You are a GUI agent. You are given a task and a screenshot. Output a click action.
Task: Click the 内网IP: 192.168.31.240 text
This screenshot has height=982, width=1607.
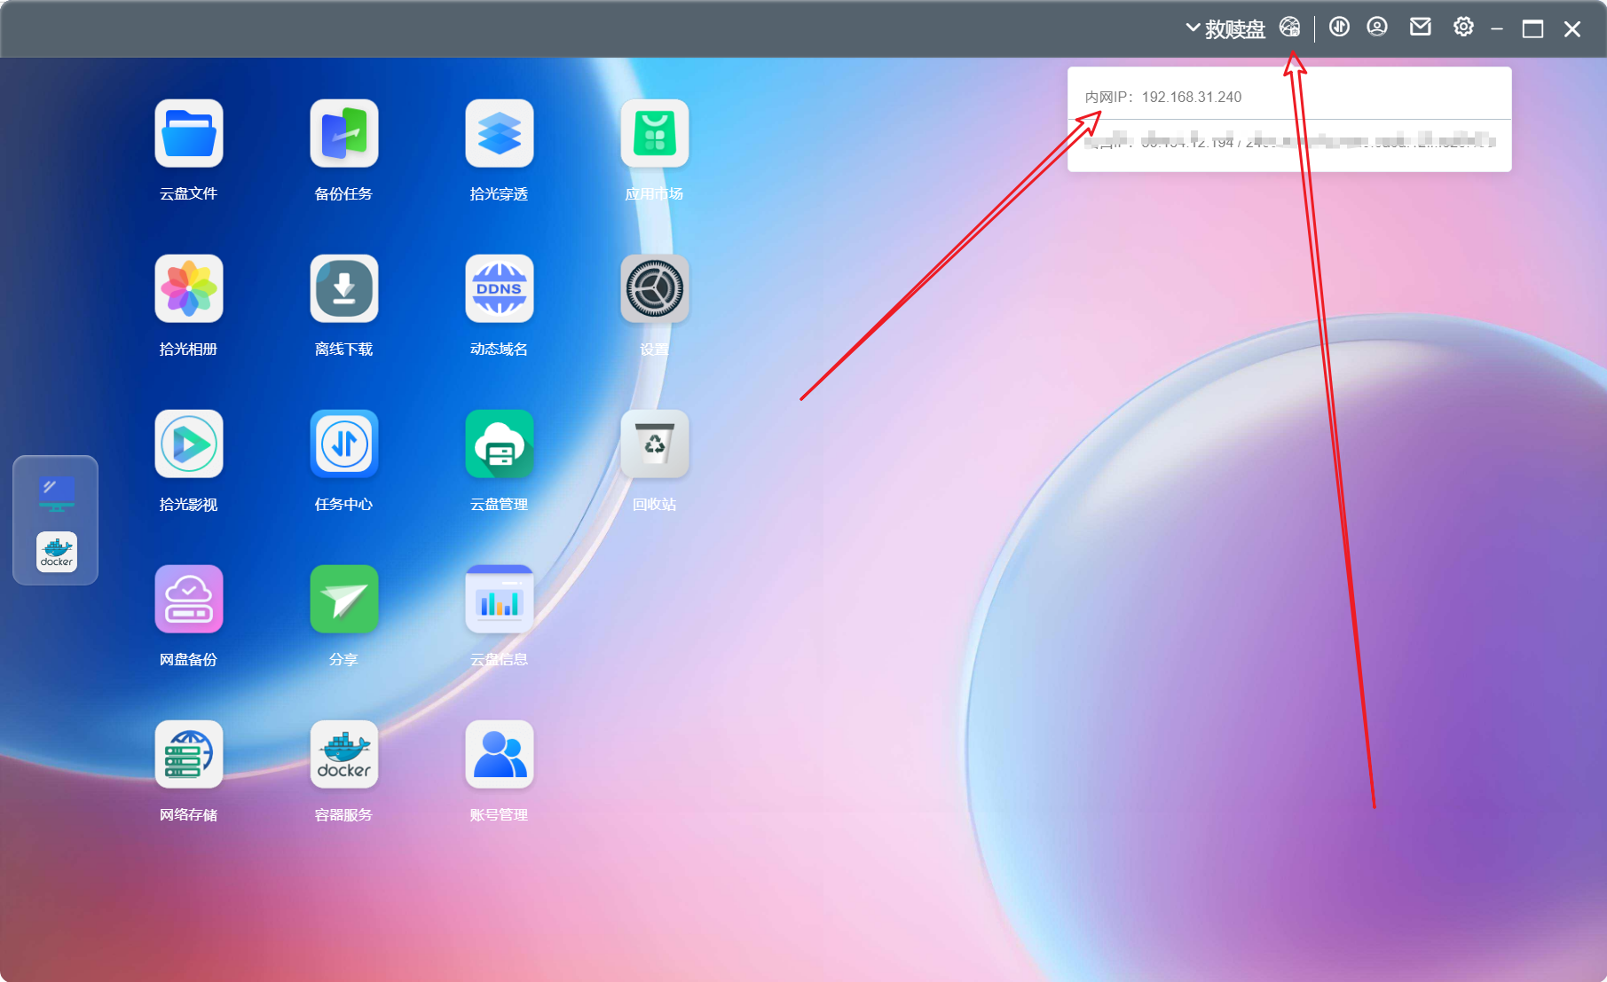coord(1163,97)
